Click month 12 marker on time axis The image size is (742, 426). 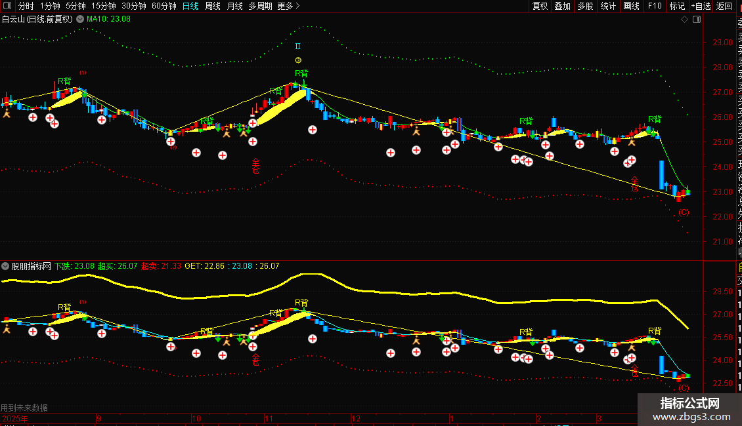point(356,418)
